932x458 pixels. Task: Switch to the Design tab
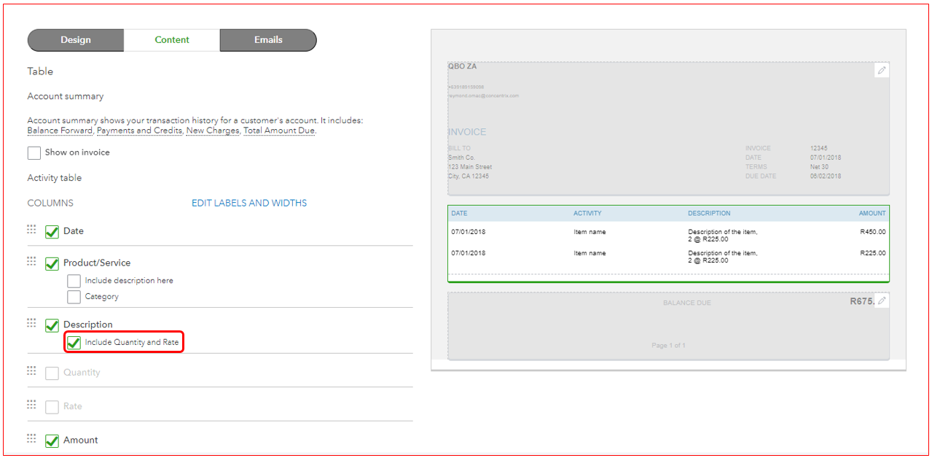[x=76, y=40]
